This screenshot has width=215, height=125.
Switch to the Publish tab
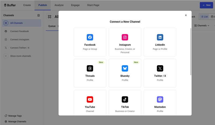43,5
